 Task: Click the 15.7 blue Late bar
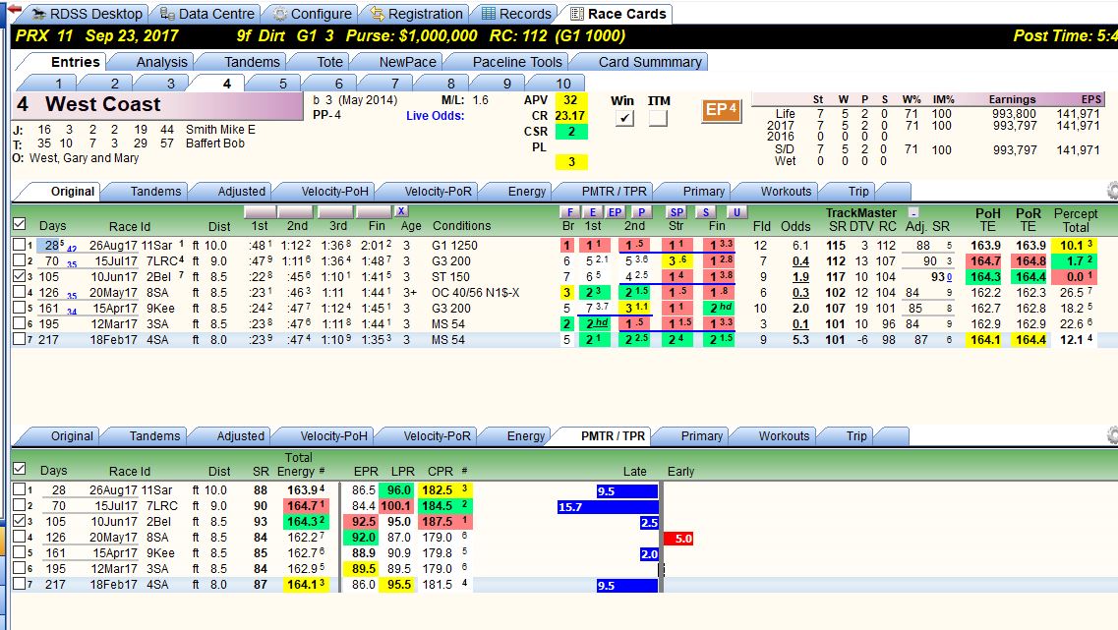click(608, 507)
